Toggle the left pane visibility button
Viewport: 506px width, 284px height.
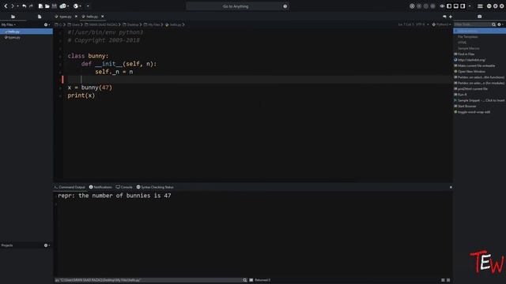click(x=449, y=6)
